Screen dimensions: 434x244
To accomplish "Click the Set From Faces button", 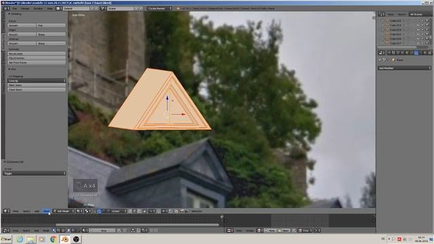I will pyautogui.click(x=37, y=62).
